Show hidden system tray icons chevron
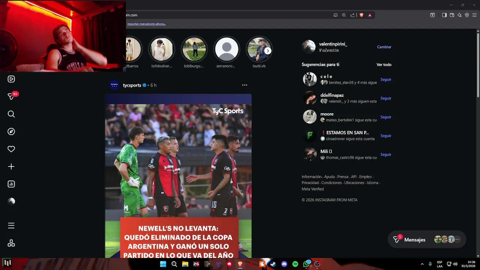Viewport: 480px width, 270px height. [422, 264]
